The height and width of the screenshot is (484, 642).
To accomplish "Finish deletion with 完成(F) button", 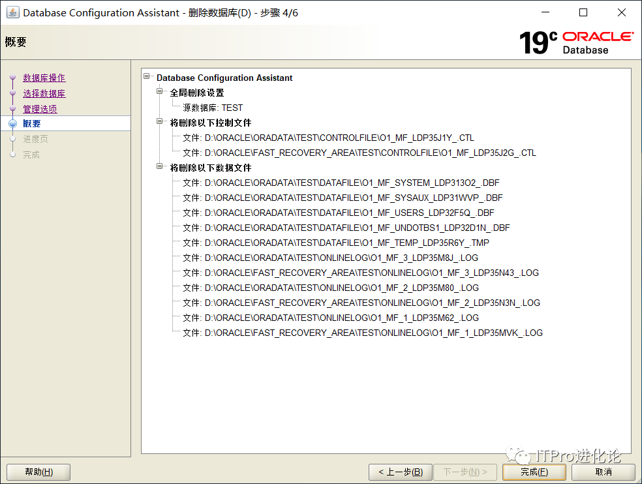I will (534, 472).
